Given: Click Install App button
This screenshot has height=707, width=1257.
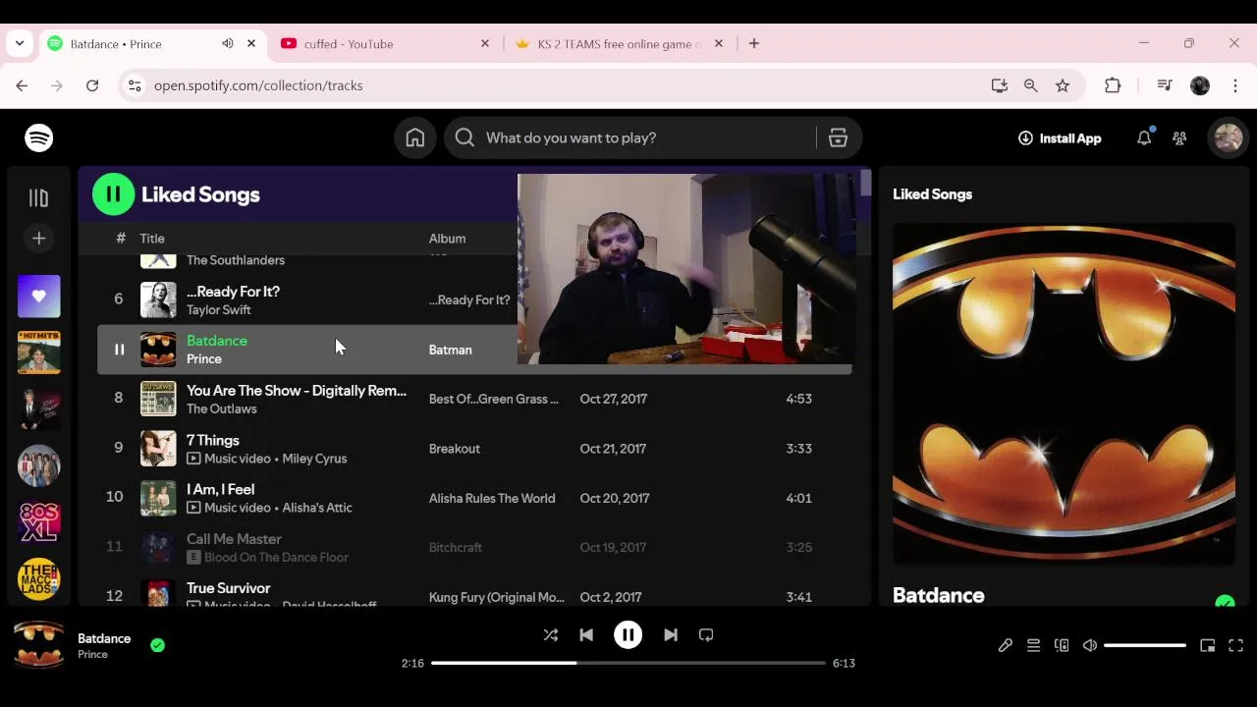Looking at the screenshot, I should 1060,138.
